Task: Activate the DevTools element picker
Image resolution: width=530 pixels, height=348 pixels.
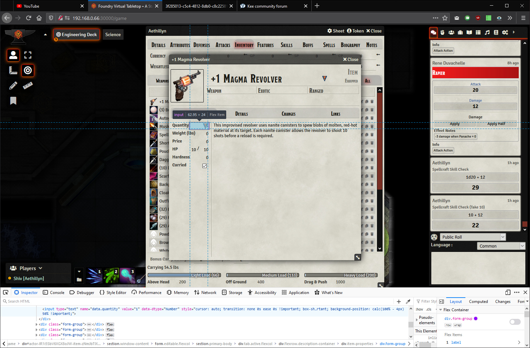Action: pyautogui.click(x=6, y=292)
